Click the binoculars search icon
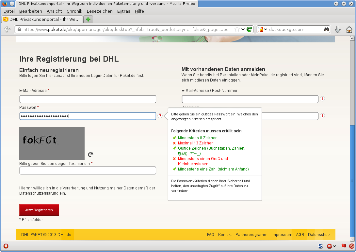Viewport: 356px width, 252px height. coord(327,29)
